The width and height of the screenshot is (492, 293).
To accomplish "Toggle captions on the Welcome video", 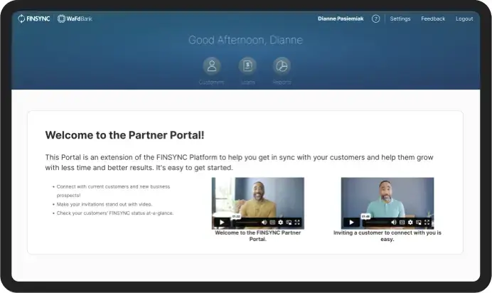I will coord(272,223).
